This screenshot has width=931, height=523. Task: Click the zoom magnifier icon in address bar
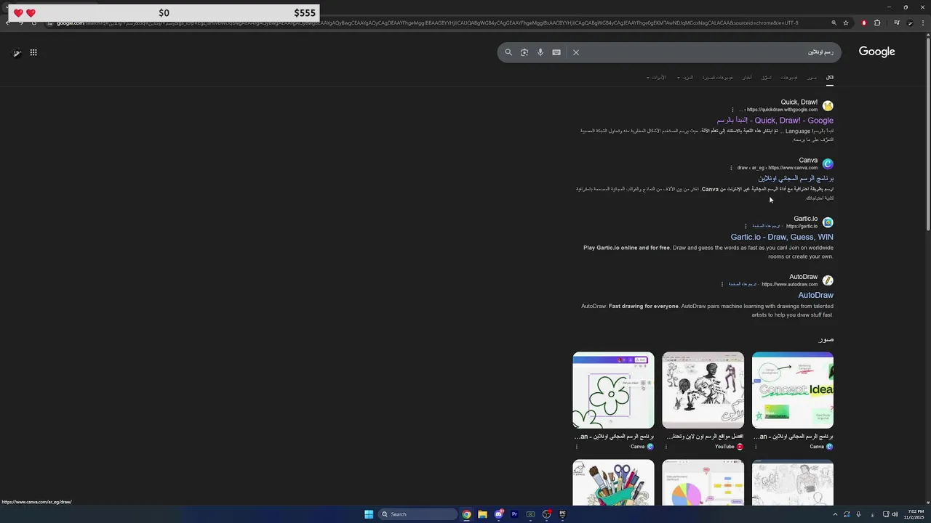834,23
